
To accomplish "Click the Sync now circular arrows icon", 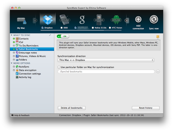I will [154, 20].
